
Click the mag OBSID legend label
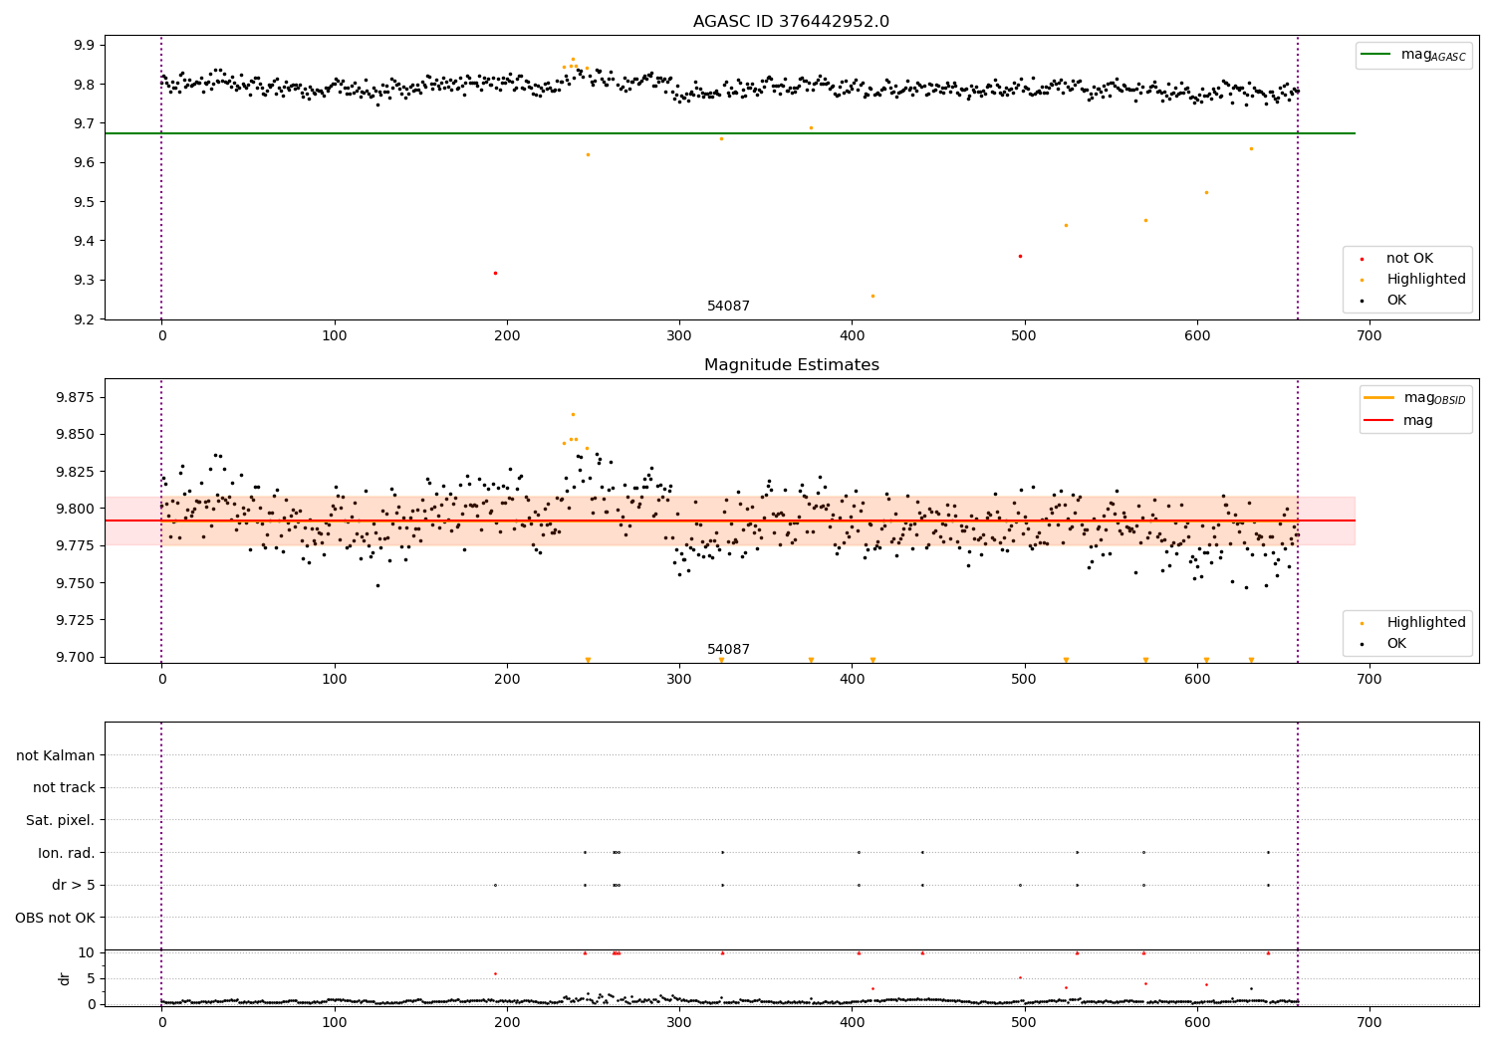(1435, 398)
